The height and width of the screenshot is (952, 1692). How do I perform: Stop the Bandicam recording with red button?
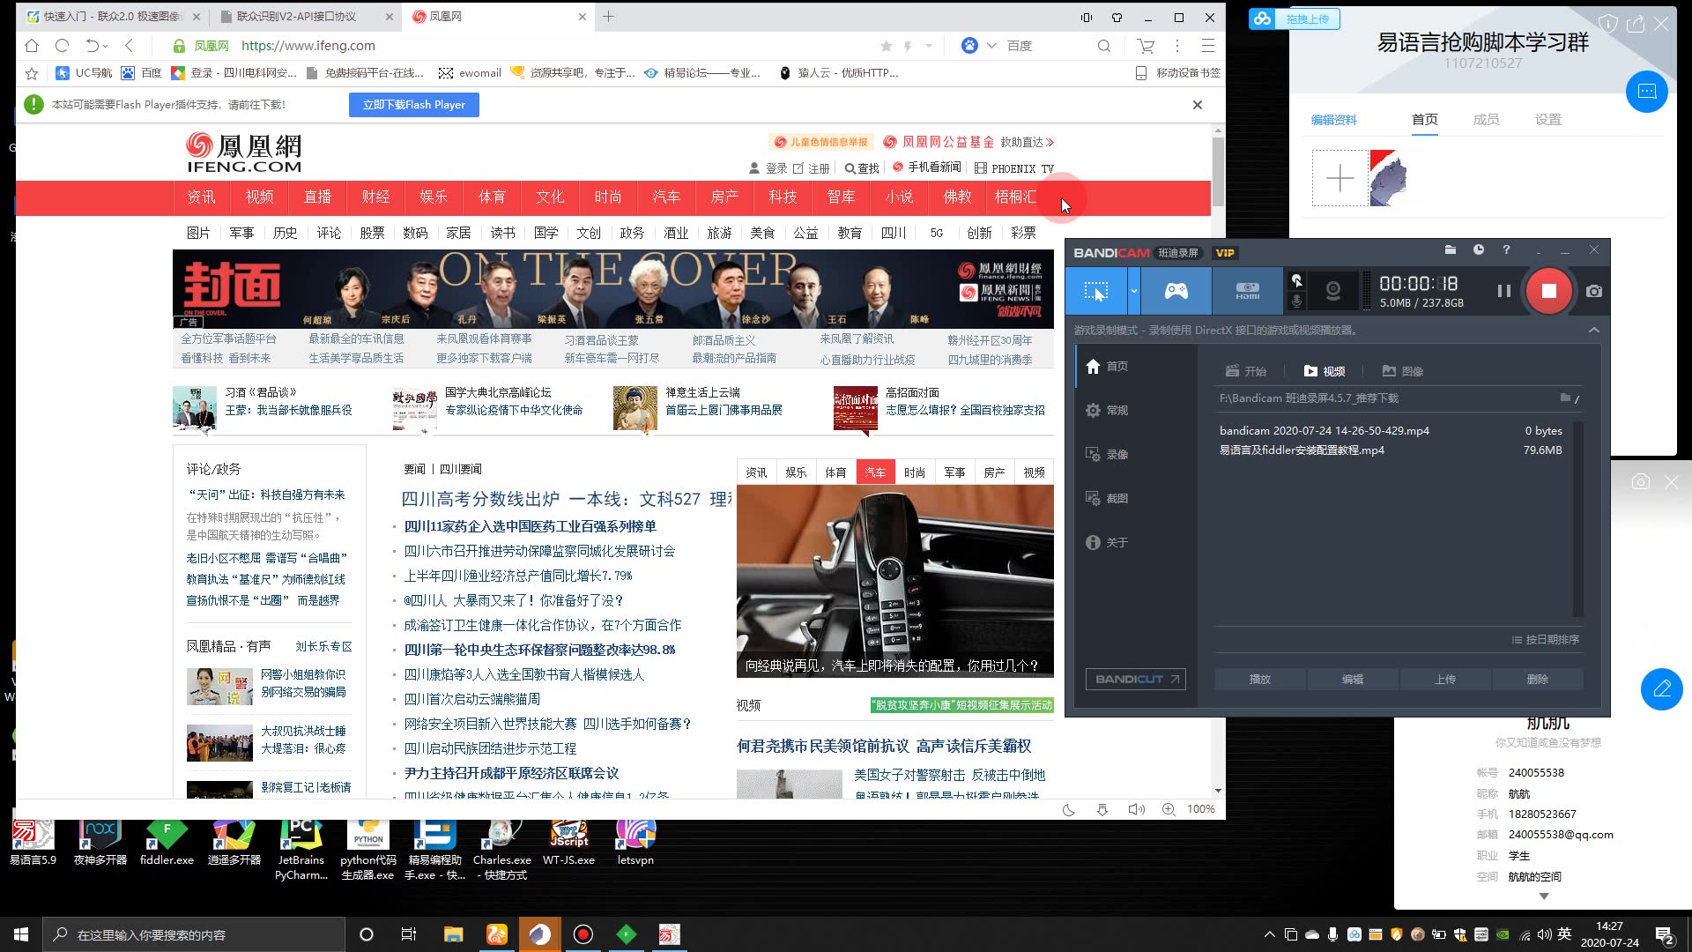1548,291
